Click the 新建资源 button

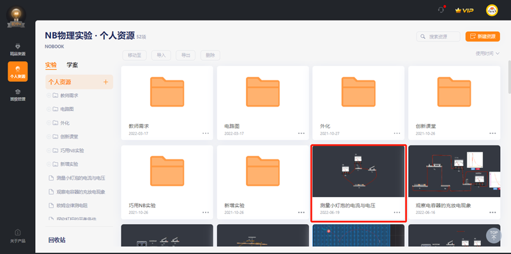[x=483, y=36]
